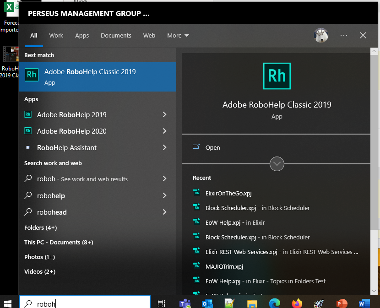Click the ElixirOnTheGo.xpj recent file icon

(197, 193)
